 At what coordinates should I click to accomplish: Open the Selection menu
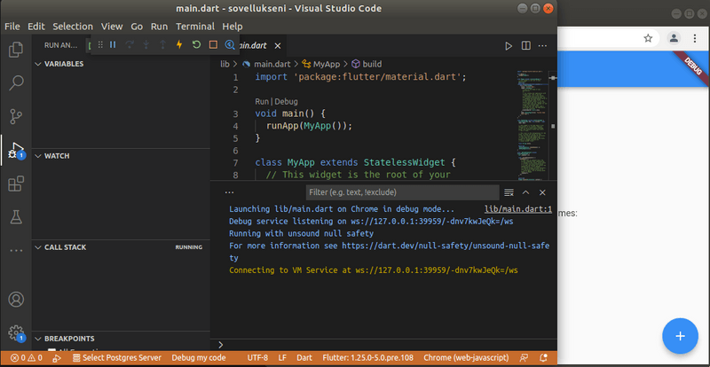click(72, 27)
